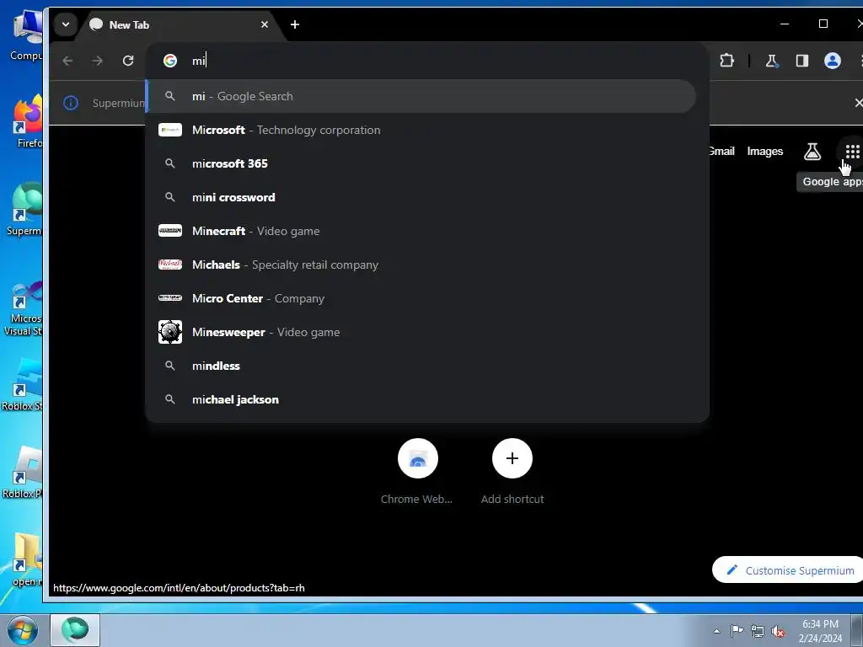Image resolution: width=863 pixels, height=647 pixels.
Task: Click the network tray icon
Action: tap(758, 631)
